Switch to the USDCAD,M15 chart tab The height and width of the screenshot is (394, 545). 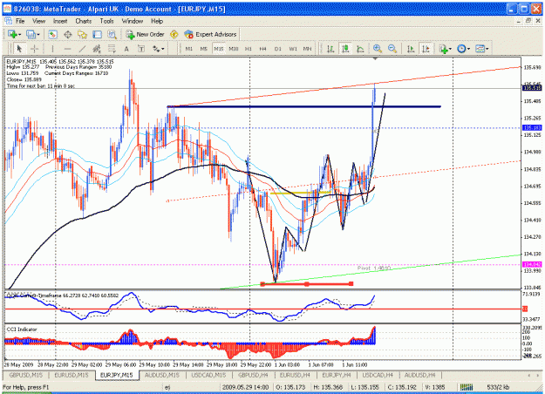(208, 375)
